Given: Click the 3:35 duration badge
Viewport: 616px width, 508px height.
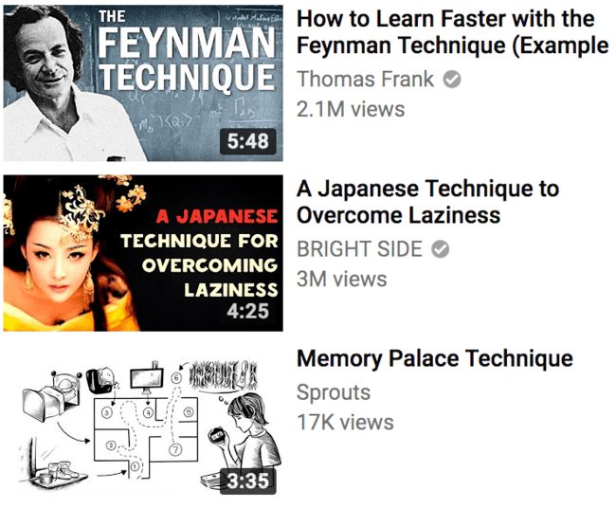Looking at the screenshot, I should coord(248,481).
